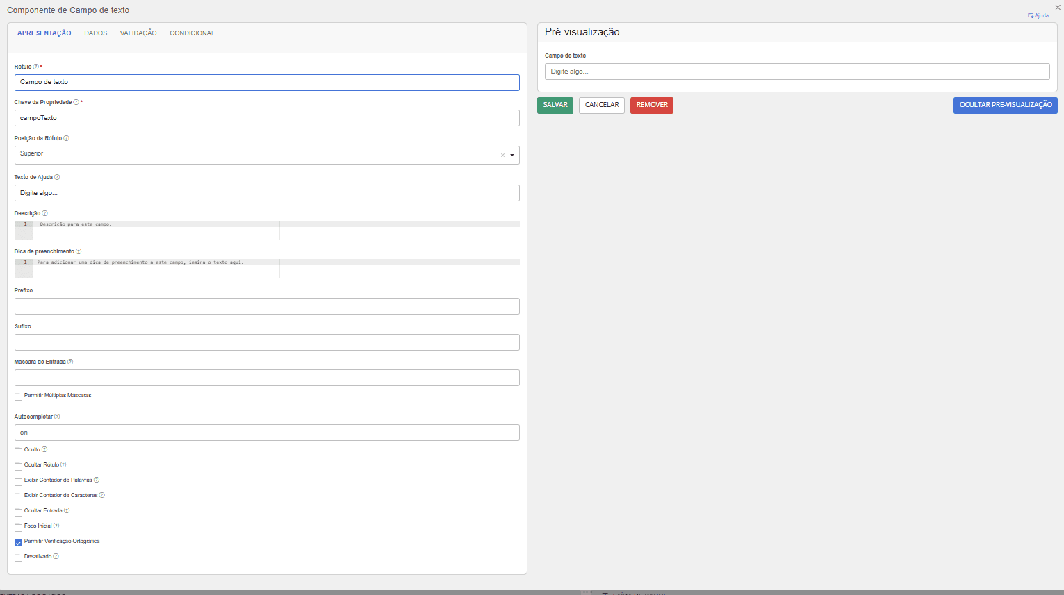Enable Exibir Contador de Palavras

click(x=18, y=482)
